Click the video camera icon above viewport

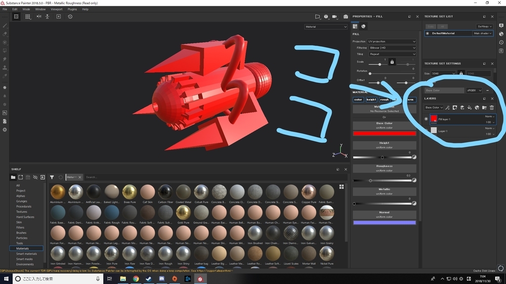coord(335,16)
